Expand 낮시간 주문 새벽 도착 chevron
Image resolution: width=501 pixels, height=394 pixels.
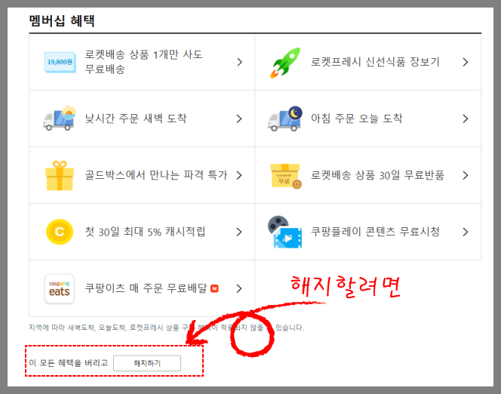point(239,119)
